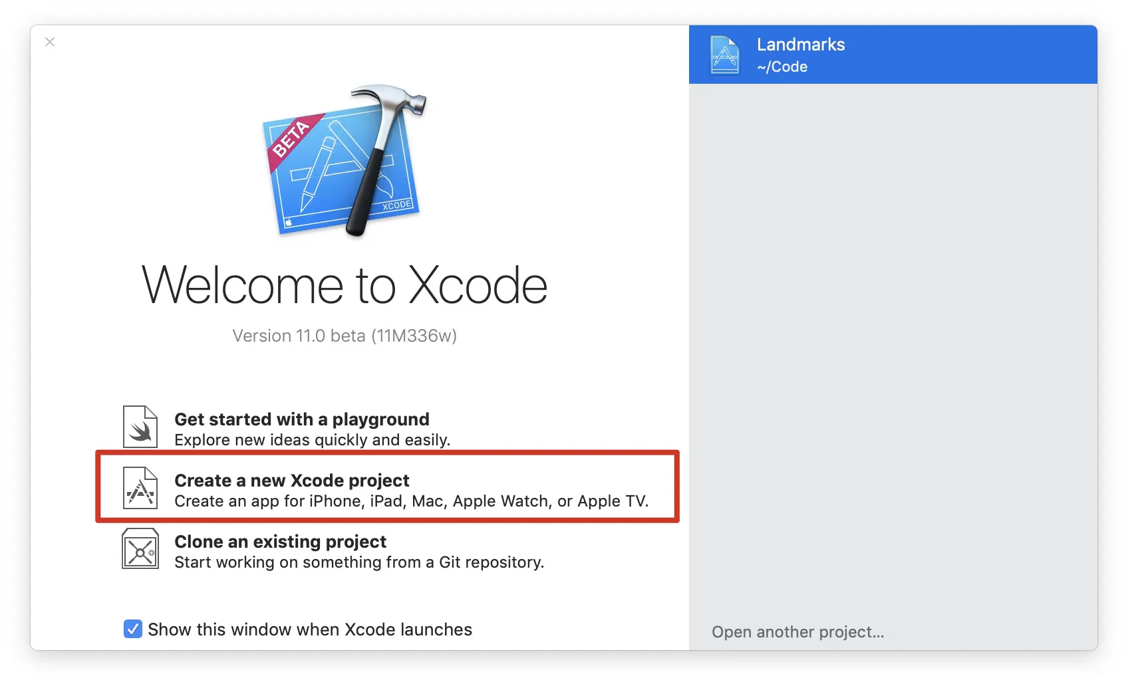Click the new Xcode project blueprint icon

(x=140, y=488)
